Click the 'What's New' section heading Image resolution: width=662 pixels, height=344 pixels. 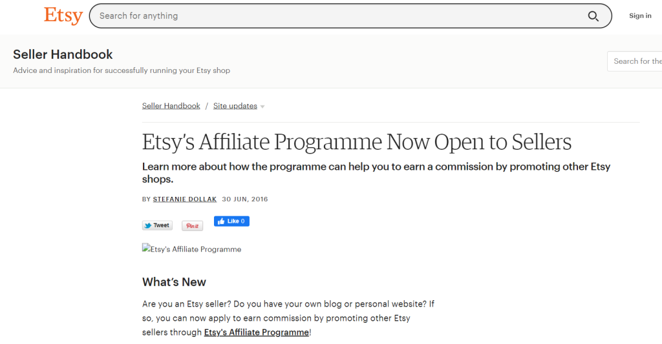click(174, 282)
